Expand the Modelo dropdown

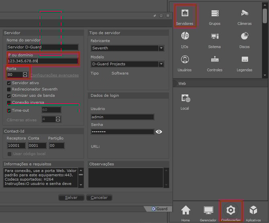pos(161,64)
